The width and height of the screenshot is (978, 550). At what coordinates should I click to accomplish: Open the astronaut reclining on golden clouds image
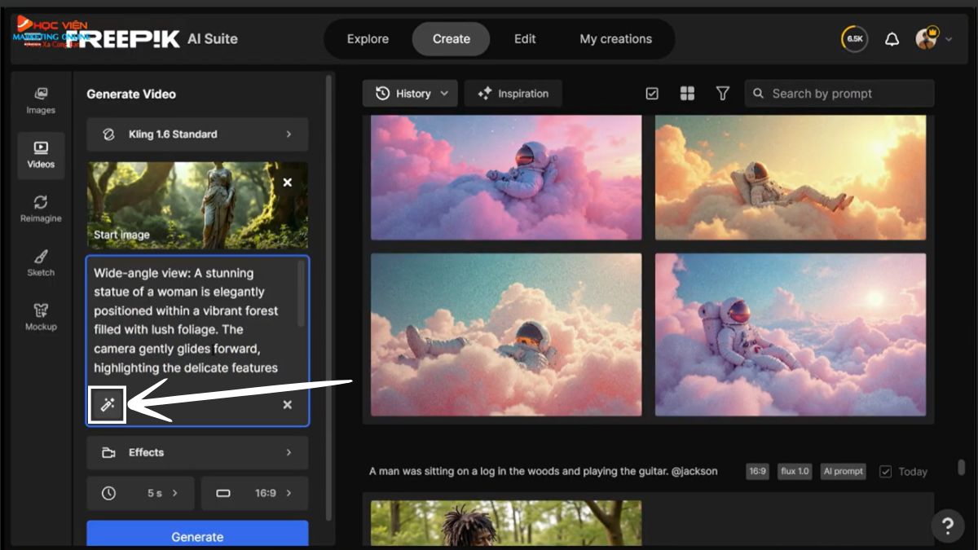(x=791, y=178)
